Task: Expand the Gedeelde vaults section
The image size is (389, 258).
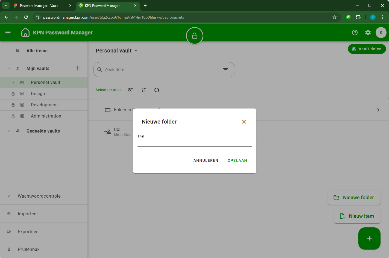Action: (x=9, y=131)
